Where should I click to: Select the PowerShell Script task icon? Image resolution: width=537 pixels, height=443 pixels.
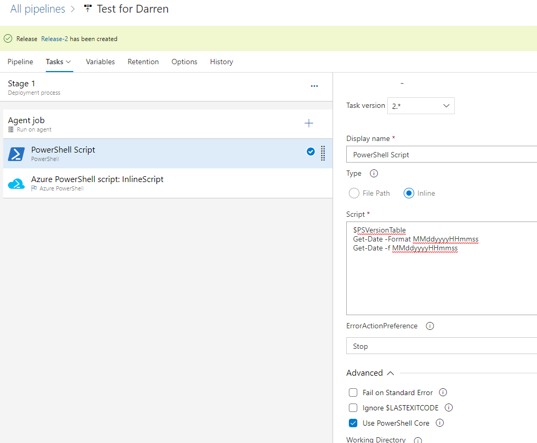pyautogui.click(x=16, y=153)
